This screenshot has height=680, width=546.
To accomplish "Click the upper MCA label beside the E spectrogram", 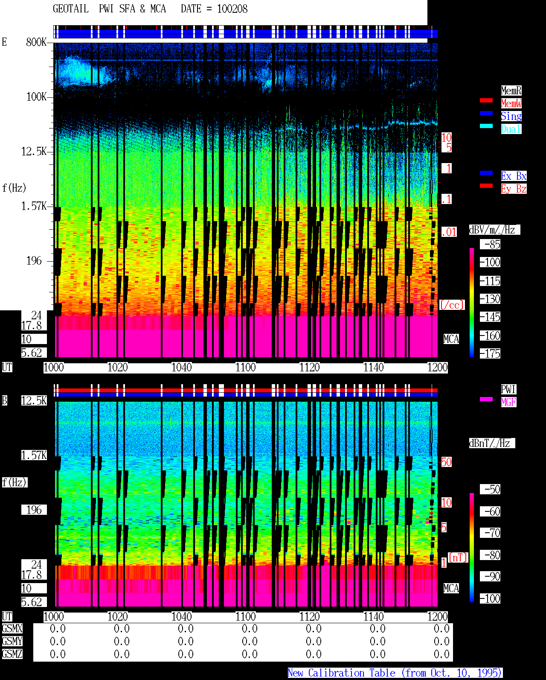I will coord(451,339).
